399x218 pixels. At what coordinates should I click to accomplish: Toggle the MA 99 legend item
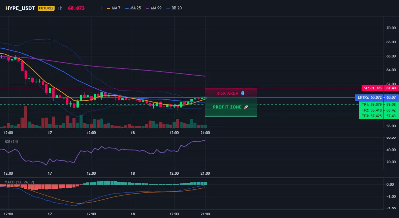154,8
